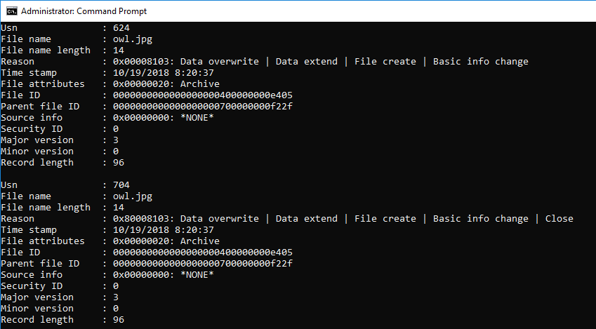This screenshot has width=596, height=329.
Task: Click the first record's Time stamp value
Action: [x=164, y=72]
